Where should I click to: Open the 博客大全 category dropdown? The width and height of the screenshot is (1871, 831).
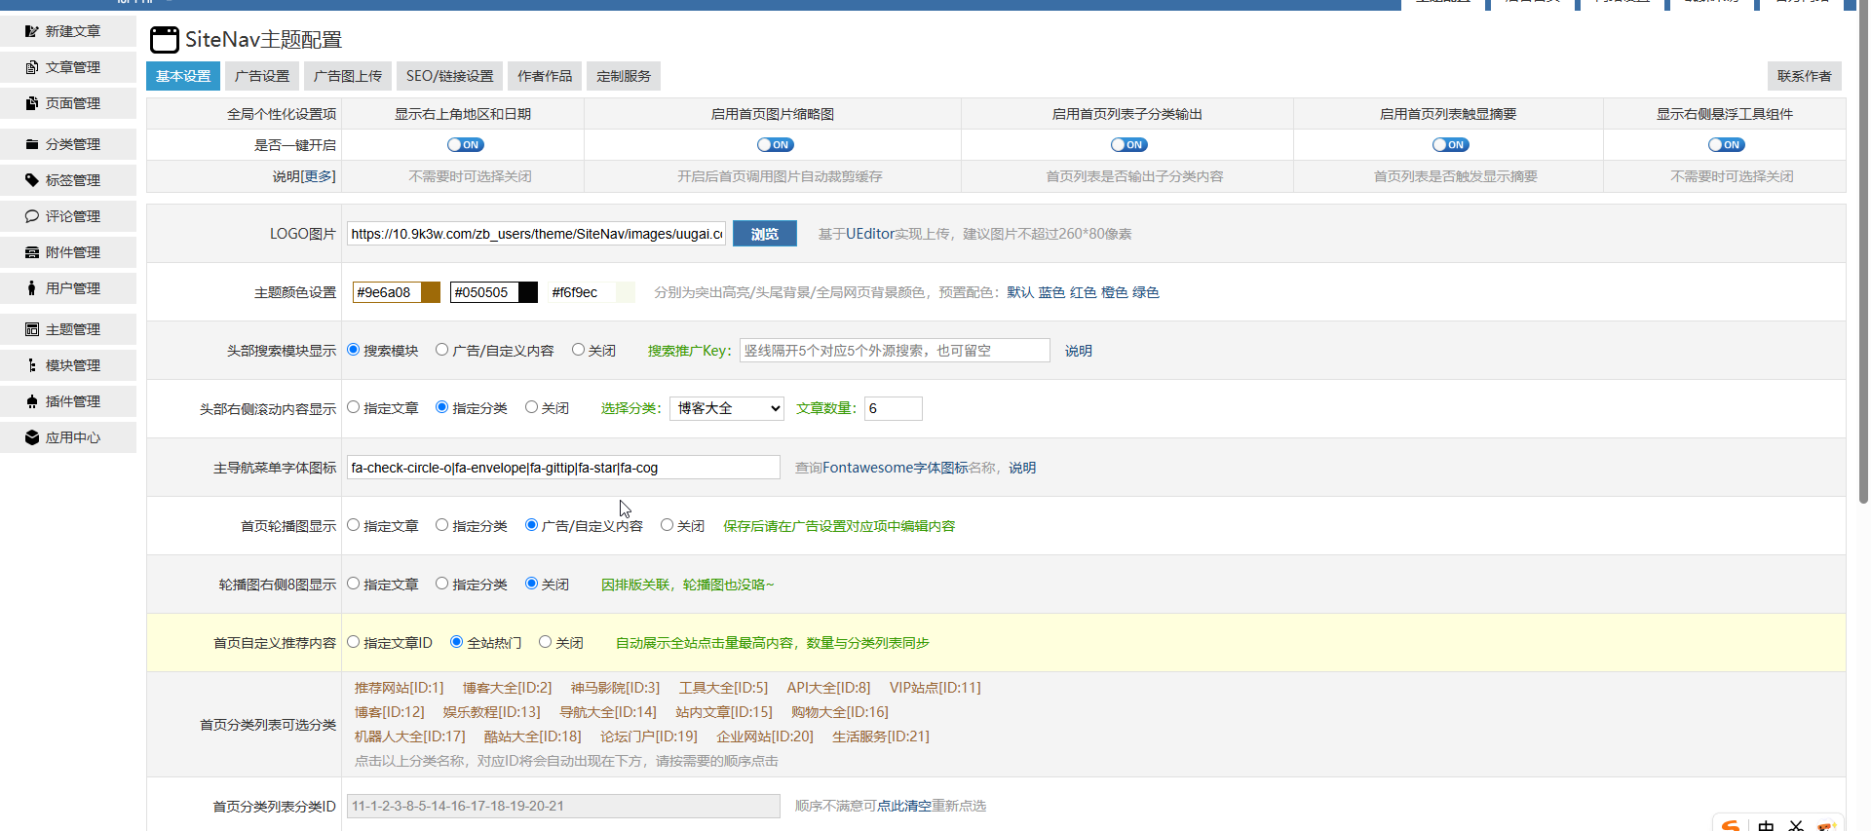[727, 408]
